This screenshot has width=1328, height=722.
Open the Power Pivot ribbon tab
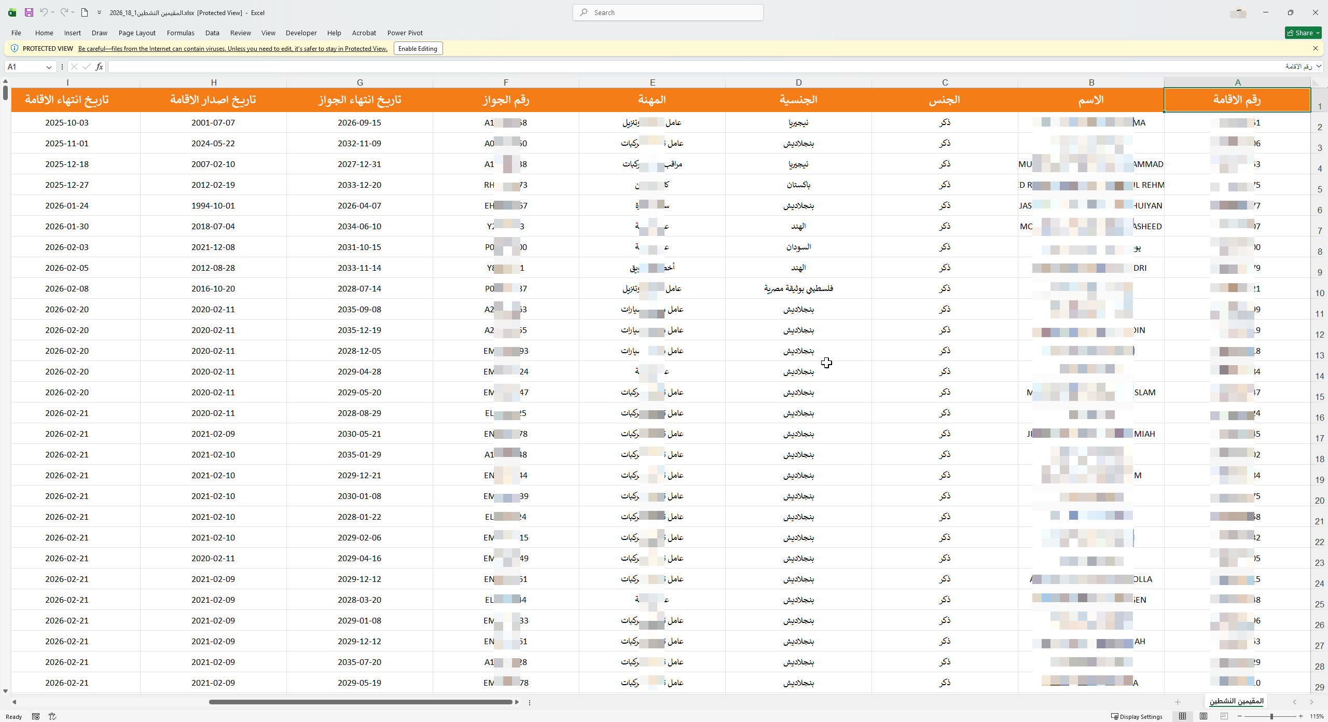pos(405,33)
